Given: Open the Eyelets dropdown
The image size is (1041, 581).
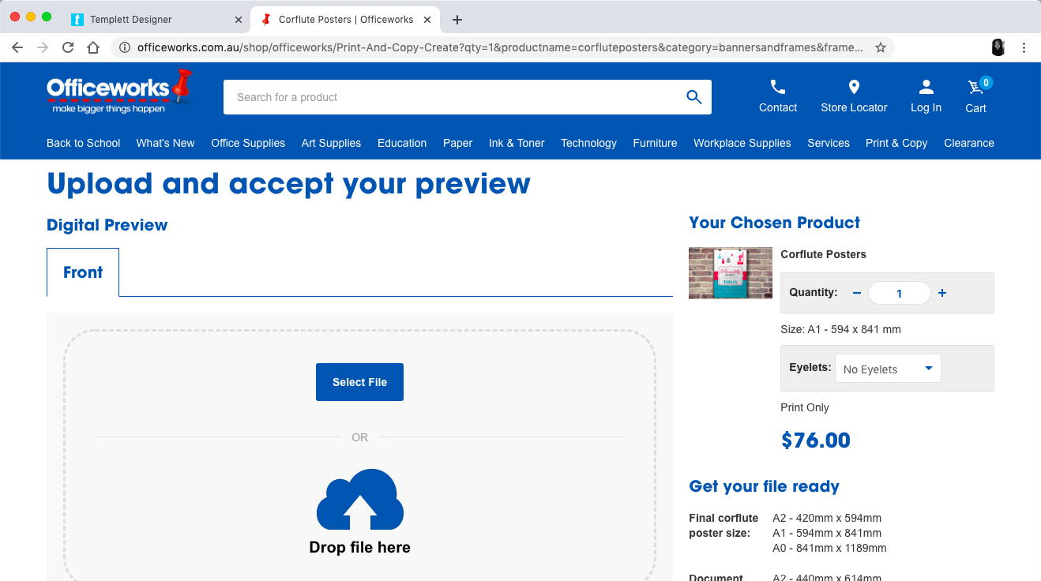Looking at the screenshot, I should 888,369.
